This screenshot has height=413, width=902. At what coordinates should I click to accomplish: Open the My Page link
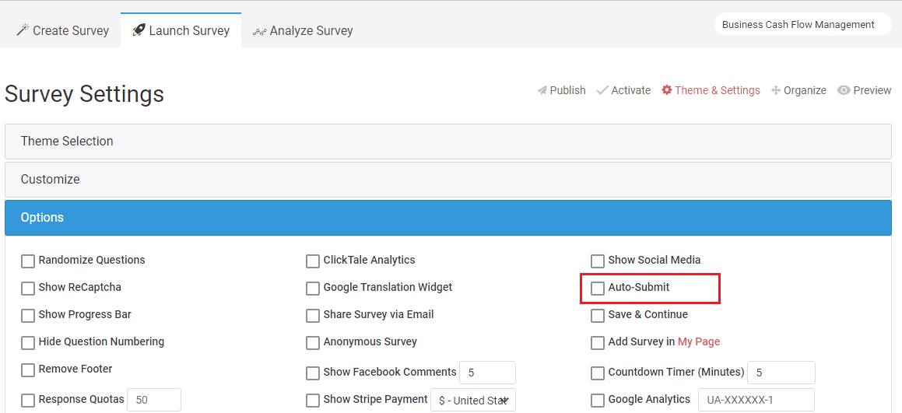click(x=698, y=341)
